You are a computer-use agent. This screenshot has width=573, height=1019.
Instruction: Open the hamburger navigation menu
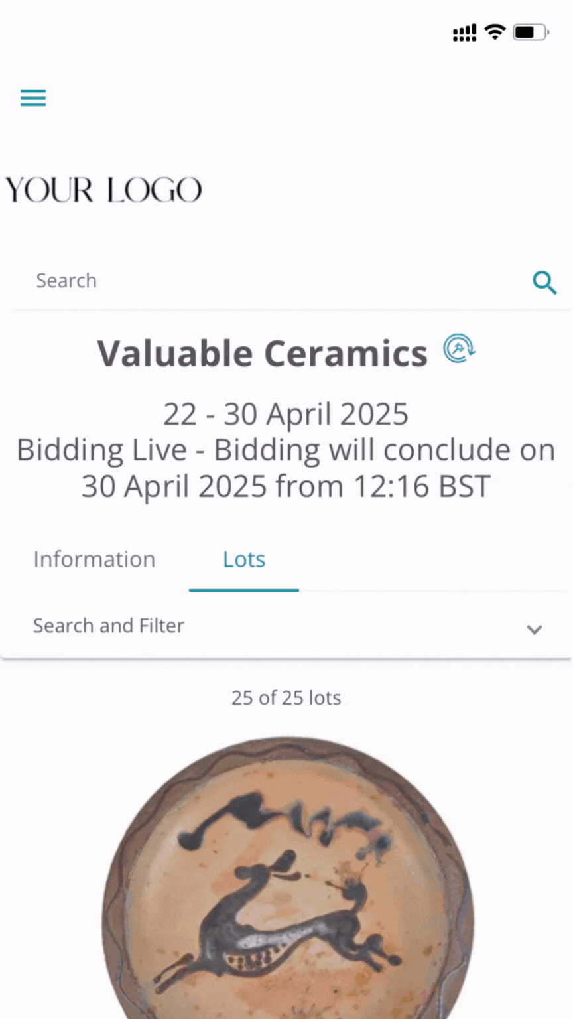coord(33,98)
